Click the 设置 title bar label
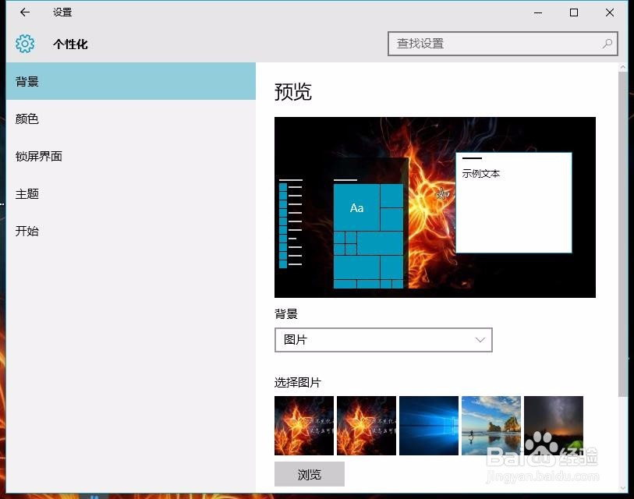 (62, 12)
